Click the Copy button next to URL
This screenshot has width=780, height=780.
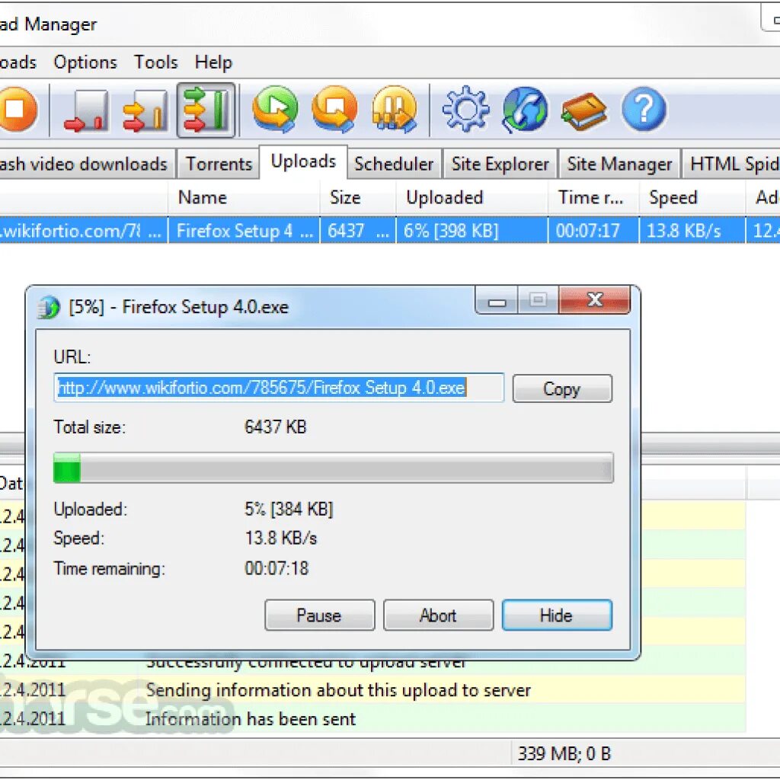tap(562, 388)
